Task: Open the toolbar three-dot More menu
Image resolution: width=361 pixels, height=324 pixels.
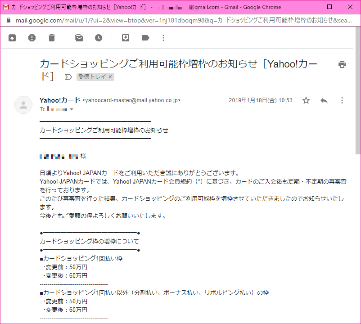Action: 163,38
